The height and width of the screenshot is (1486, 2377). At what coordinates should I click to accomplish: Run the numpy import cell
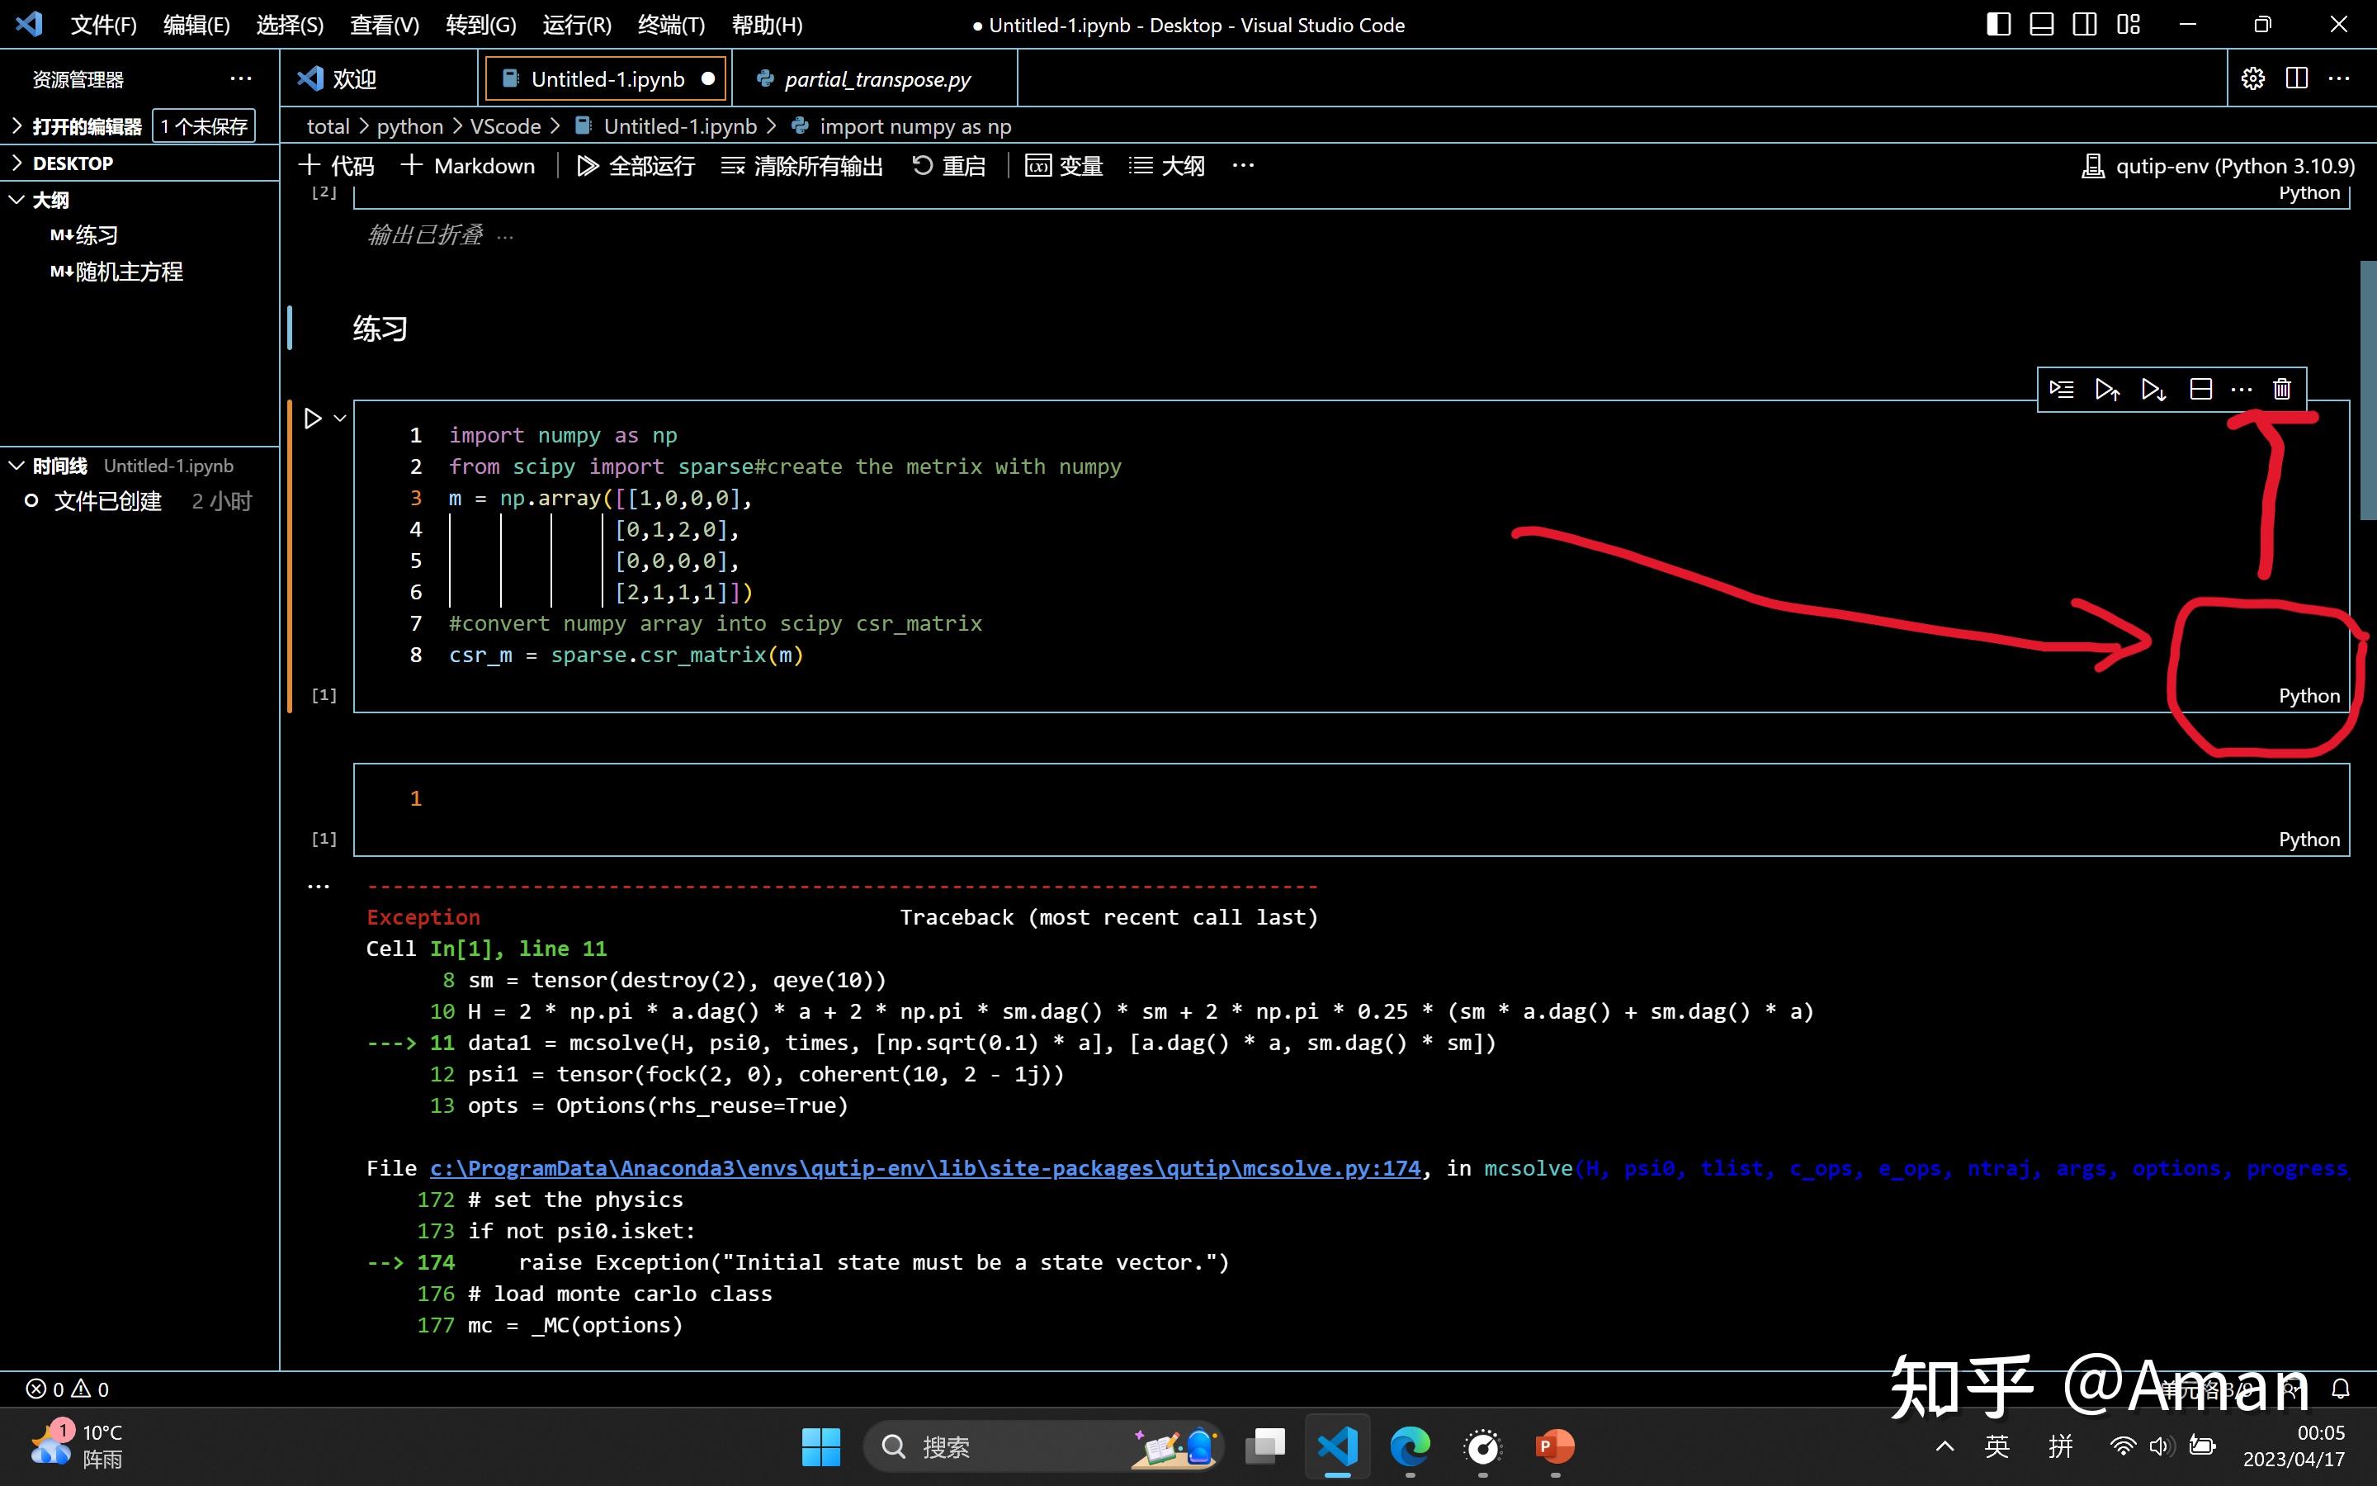pyautogui.click(x=312, y=419)
